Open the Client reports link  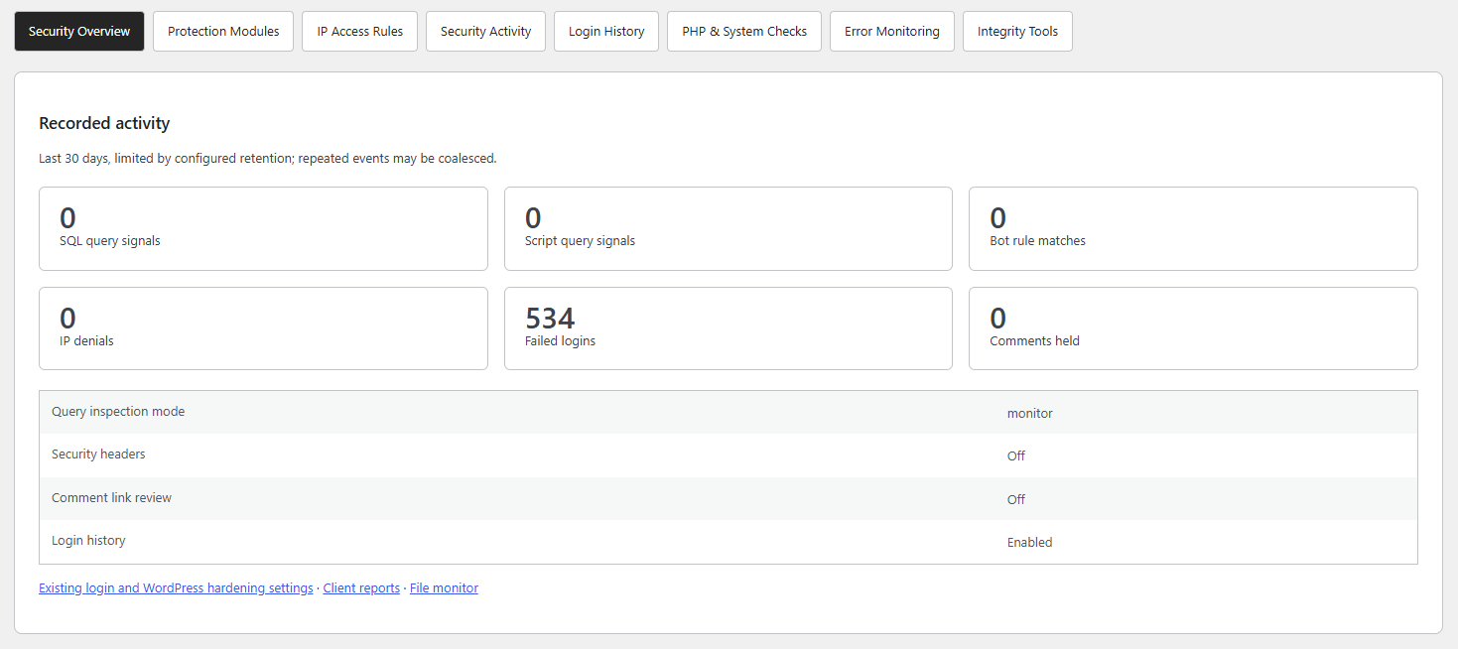(x=361, y=588)
